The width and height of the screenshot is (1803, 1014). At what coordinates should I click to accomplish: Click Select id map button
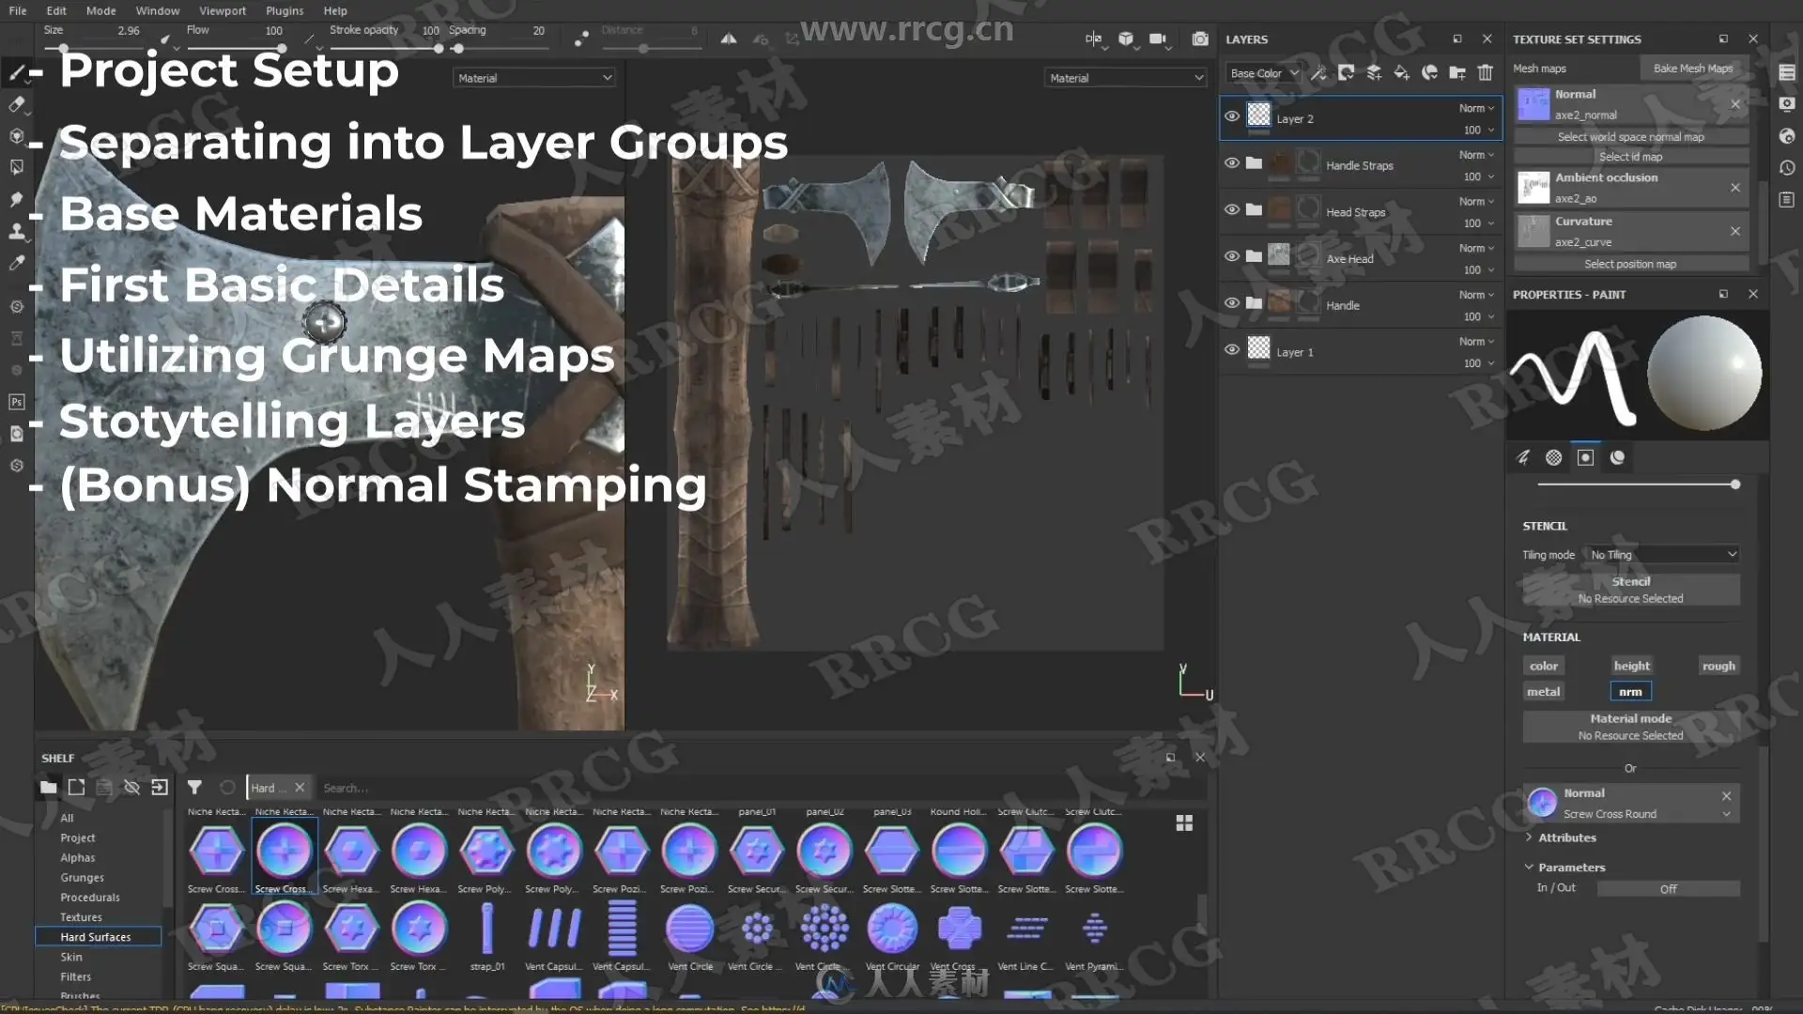click(x=1630, y=157)
